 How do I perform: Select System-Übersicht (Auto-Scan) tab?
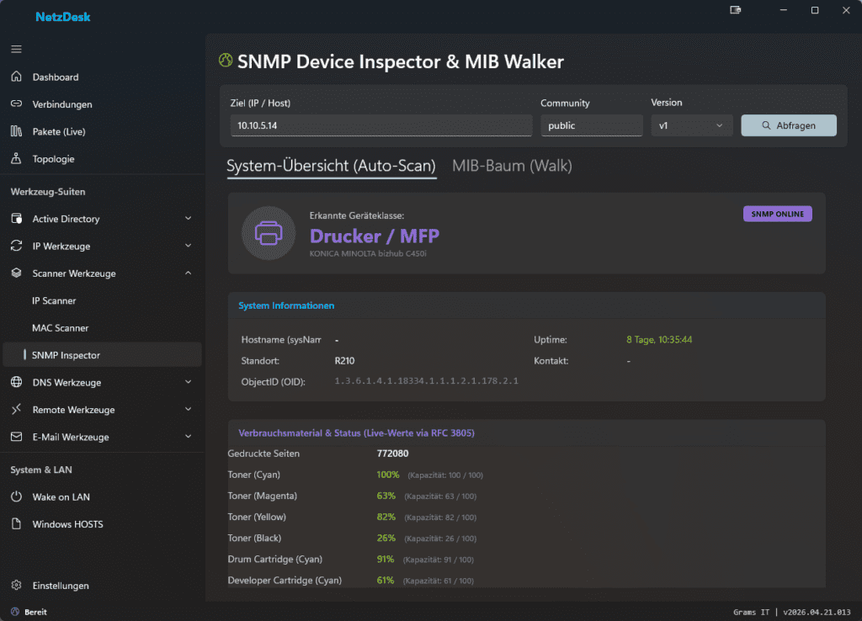[x=331, y=166]
